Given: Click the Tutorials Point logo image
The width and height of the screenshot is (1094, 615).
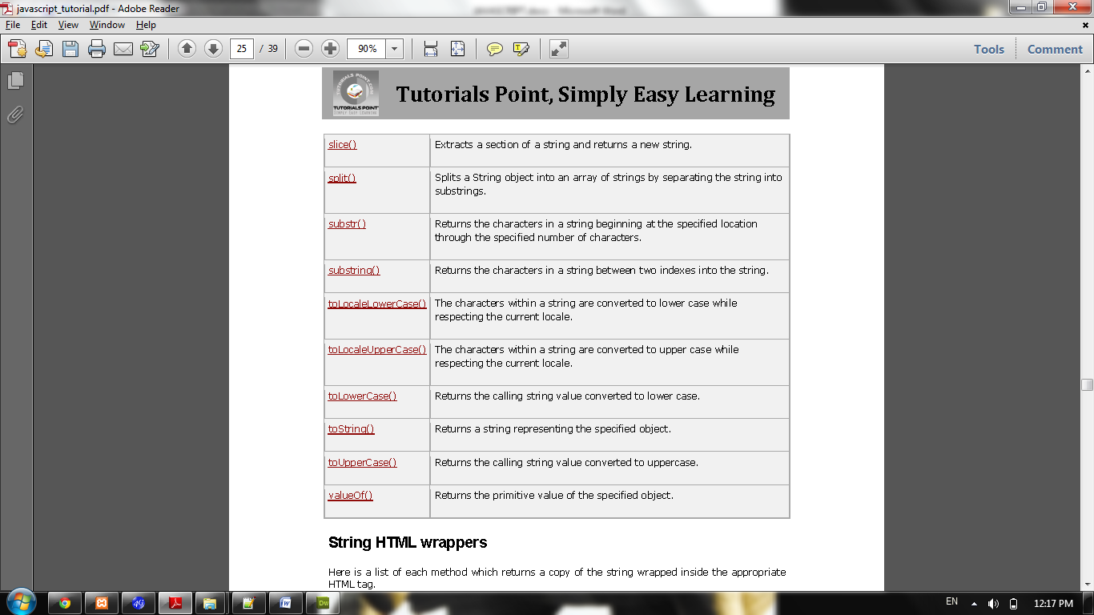Looking at the screenshot, I should click(x=356, y=94).
